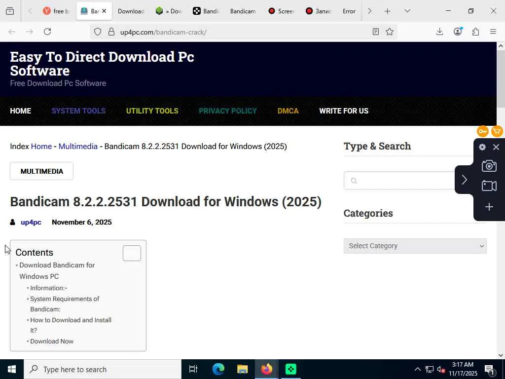The width and height of the screenshot is (505, 379).
Task: Show hidden system tray icons
Action: point(417,369)
